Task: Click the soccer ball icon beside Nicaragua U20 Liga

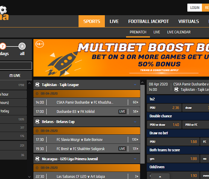Action: click(x=37, y=159)
